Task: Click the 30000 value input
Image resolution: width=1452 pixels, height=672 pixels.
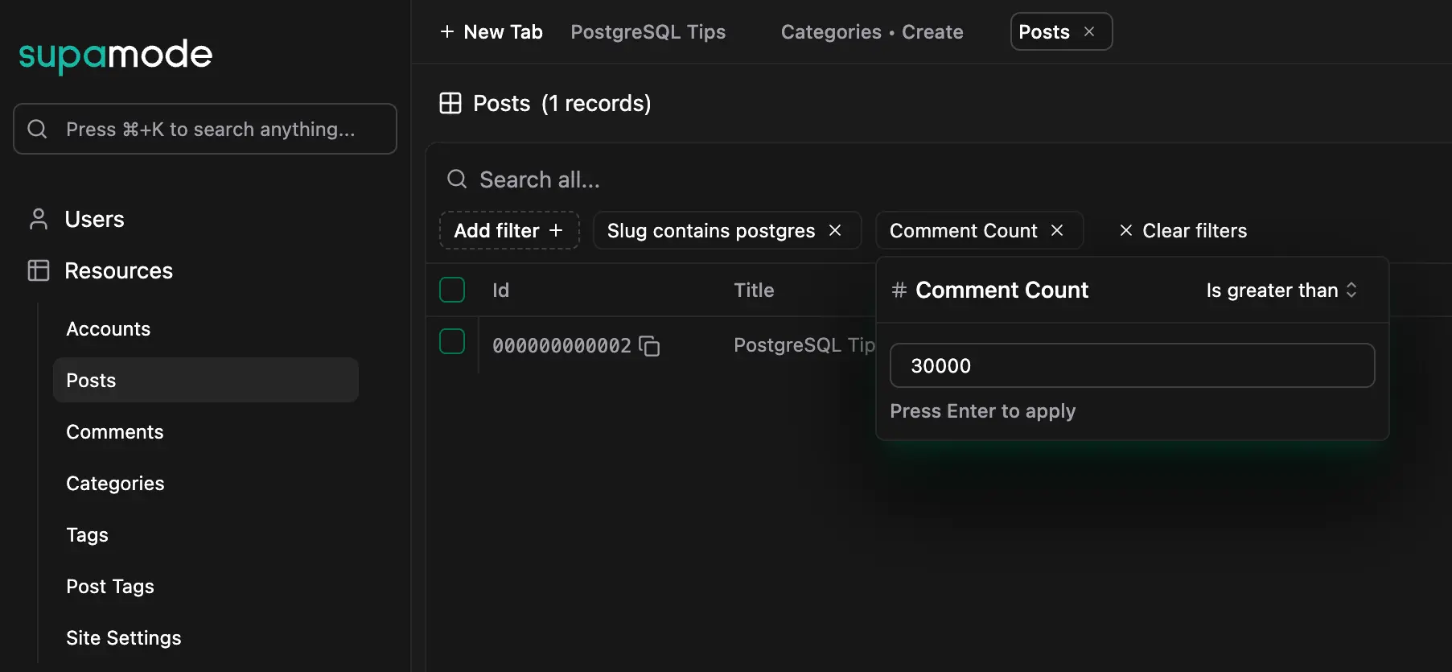Action: [1132, 365]
